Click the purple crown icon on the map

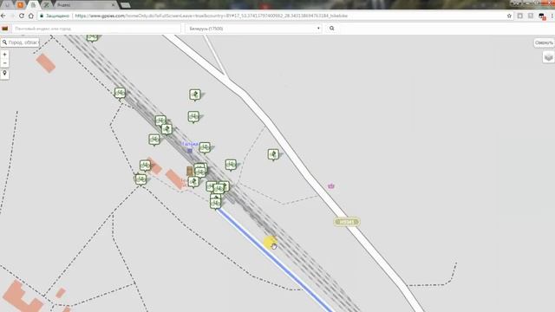(x=331, y=185)
